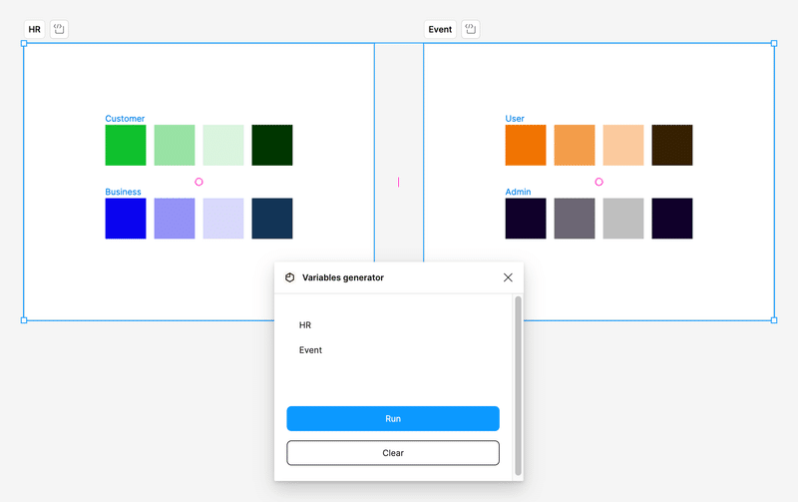Click the Event frame label
Screen dimensions: 798x502
click(x=440, y=29)
